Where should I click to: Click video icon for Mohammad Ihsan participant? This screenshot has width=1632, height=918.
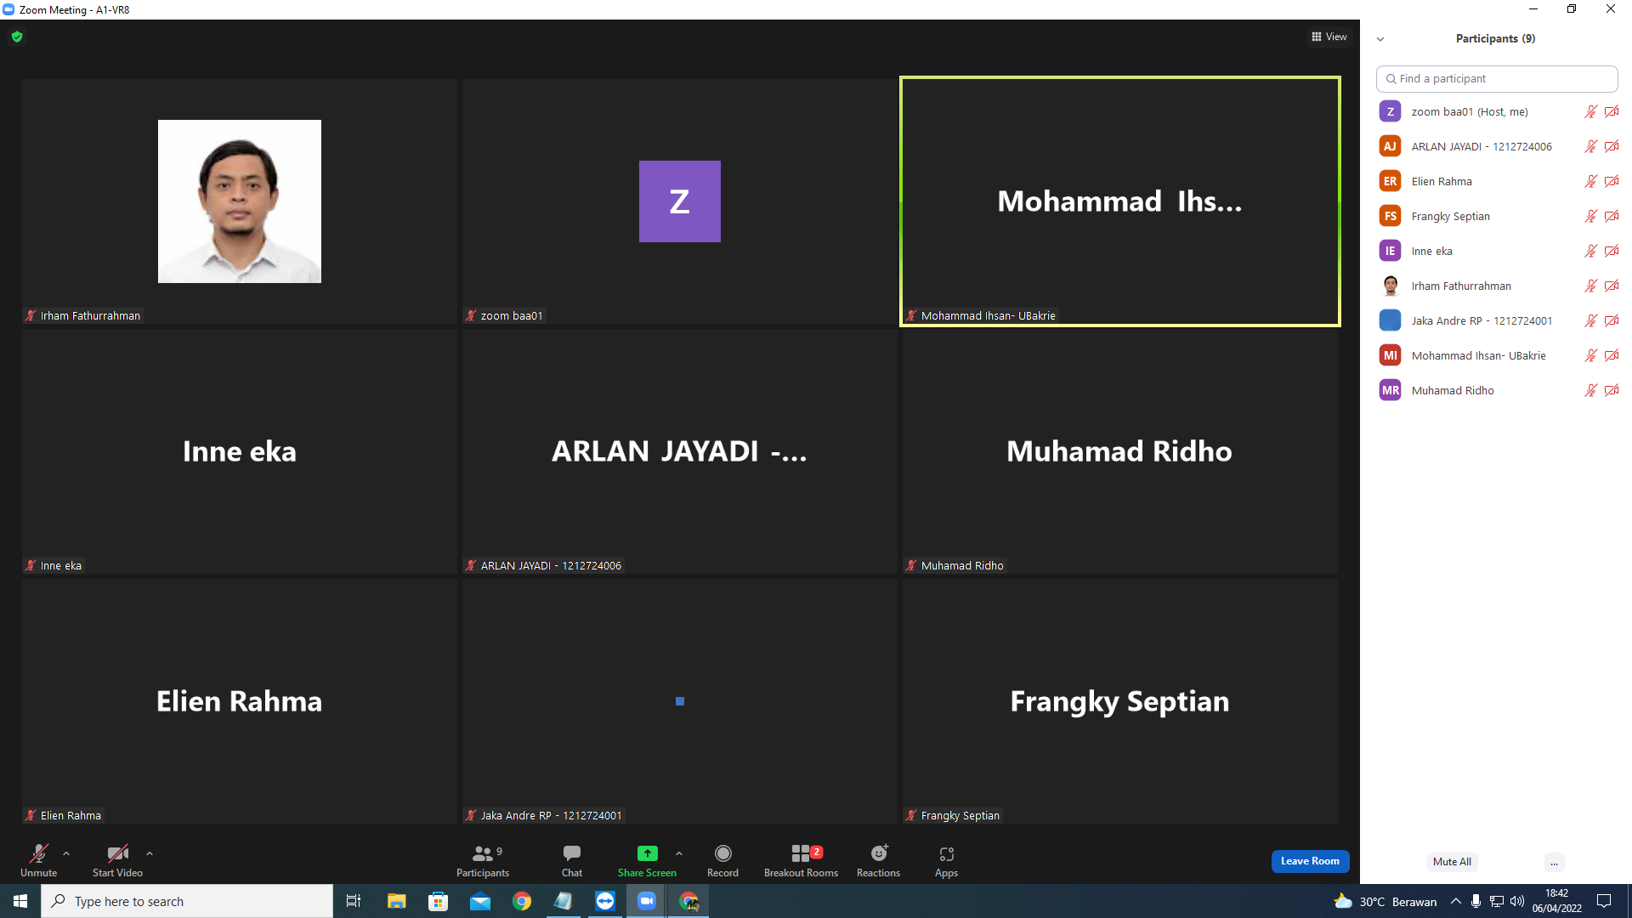pyautogui.click(x=1612, y=356)
